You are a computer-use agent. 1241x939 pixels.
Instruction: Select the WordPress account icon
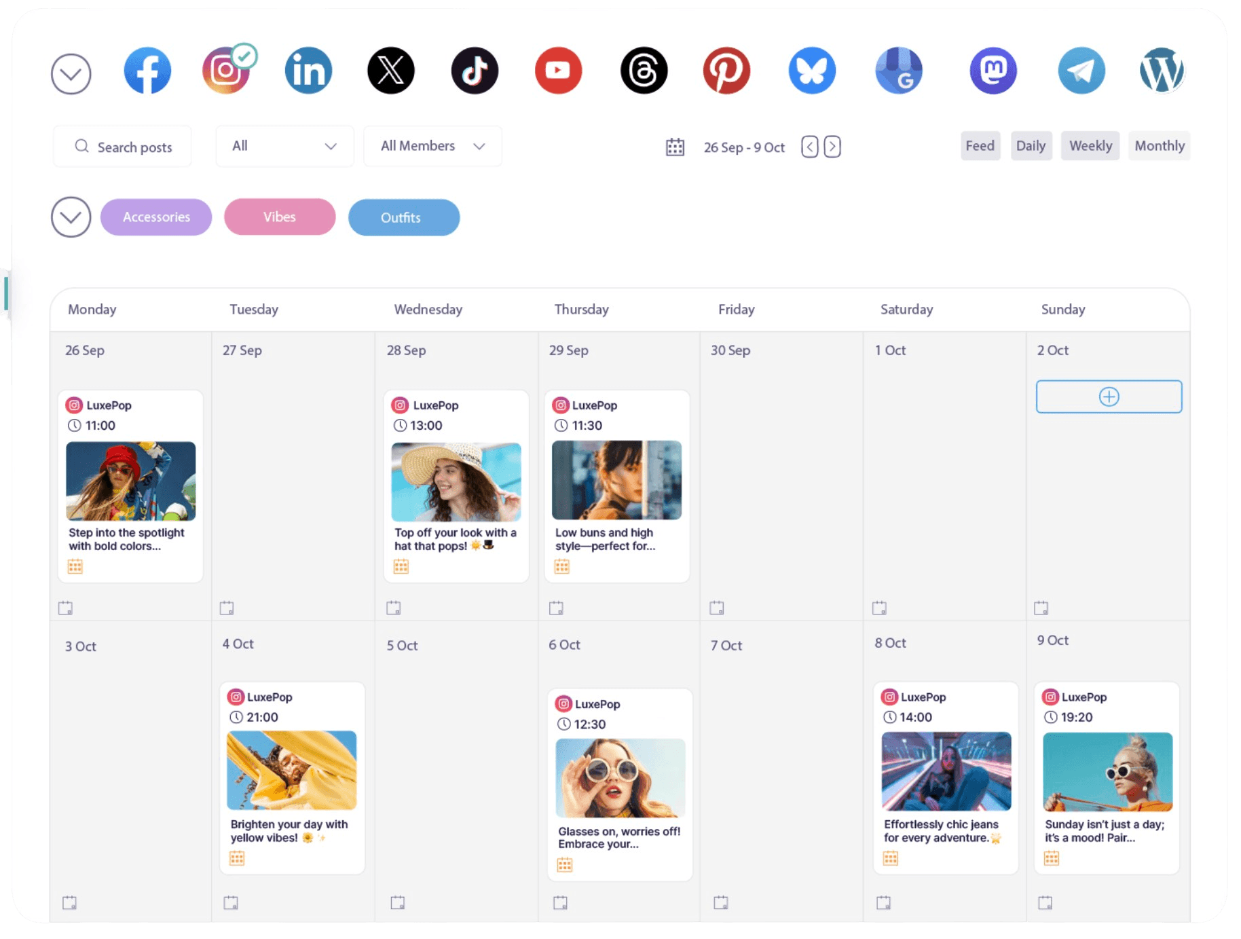[1162, 71]
